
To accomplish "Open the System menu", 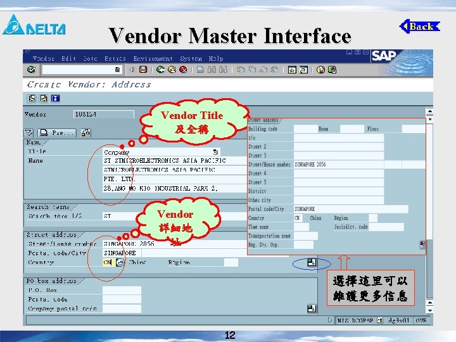I will (x=191, y=58).
